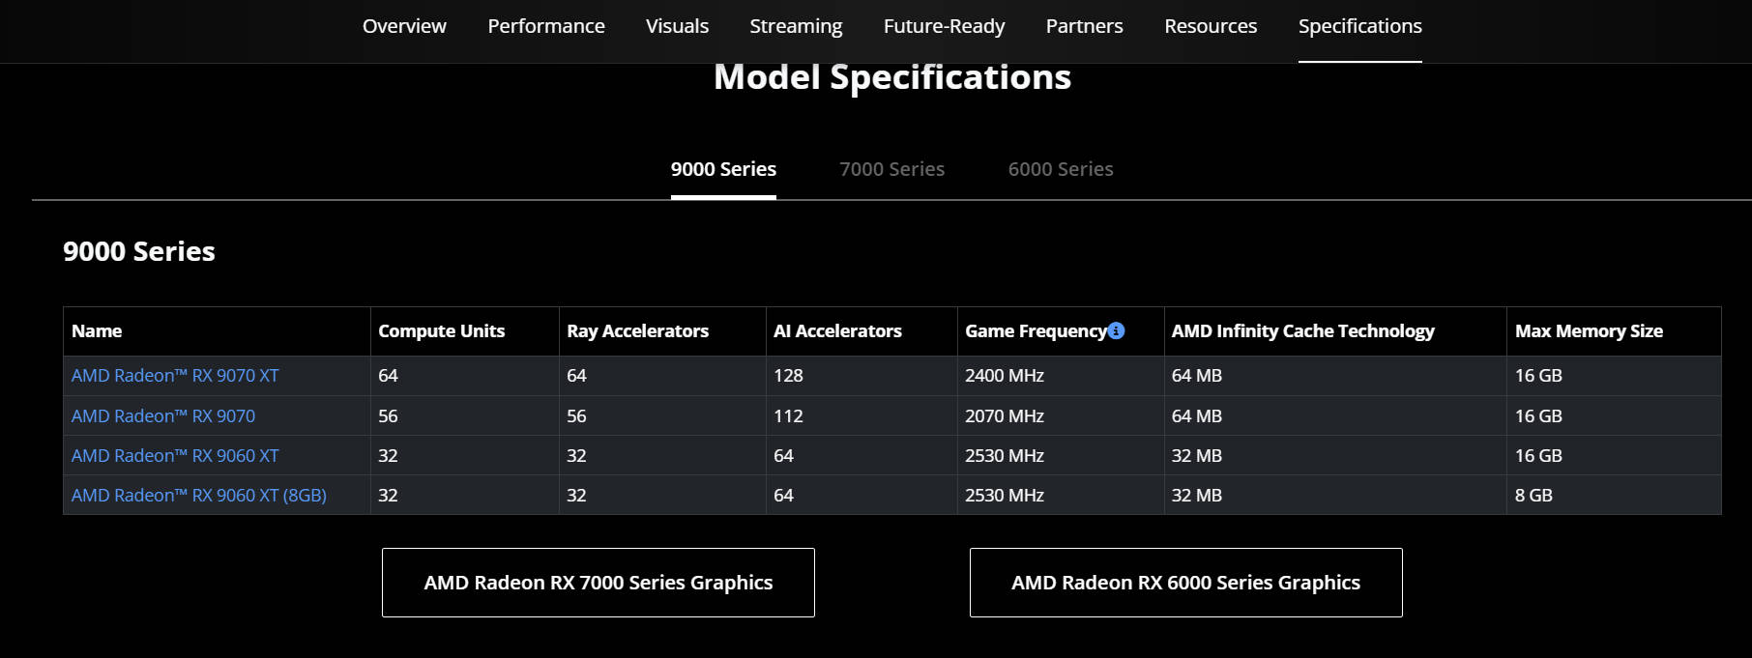The height and width of the screenshot is (658, 1752).
Task: Click the Compute Units column header
Action: tap(441, 330)
